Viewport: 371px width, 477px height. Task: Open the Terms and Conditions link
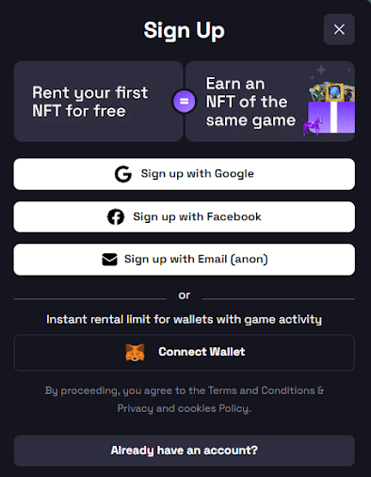coord(261,390)
